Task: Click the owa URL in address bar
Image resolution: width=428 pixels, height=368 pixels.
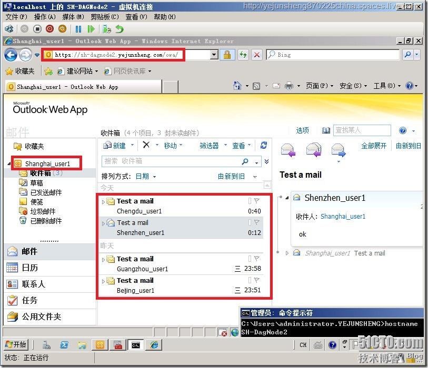Action: (x=116, y=55)
